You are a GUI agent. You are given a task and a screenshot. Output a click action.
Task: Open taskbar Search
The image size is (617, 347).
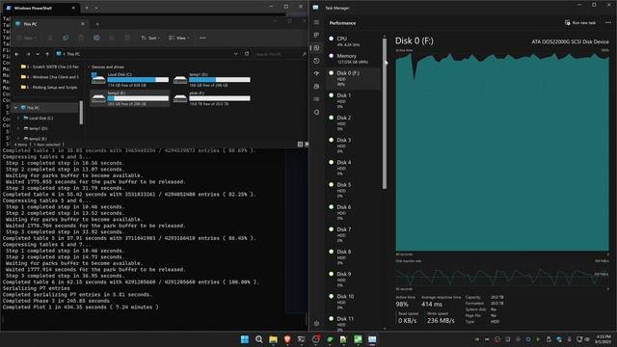(x=259, y=339)
